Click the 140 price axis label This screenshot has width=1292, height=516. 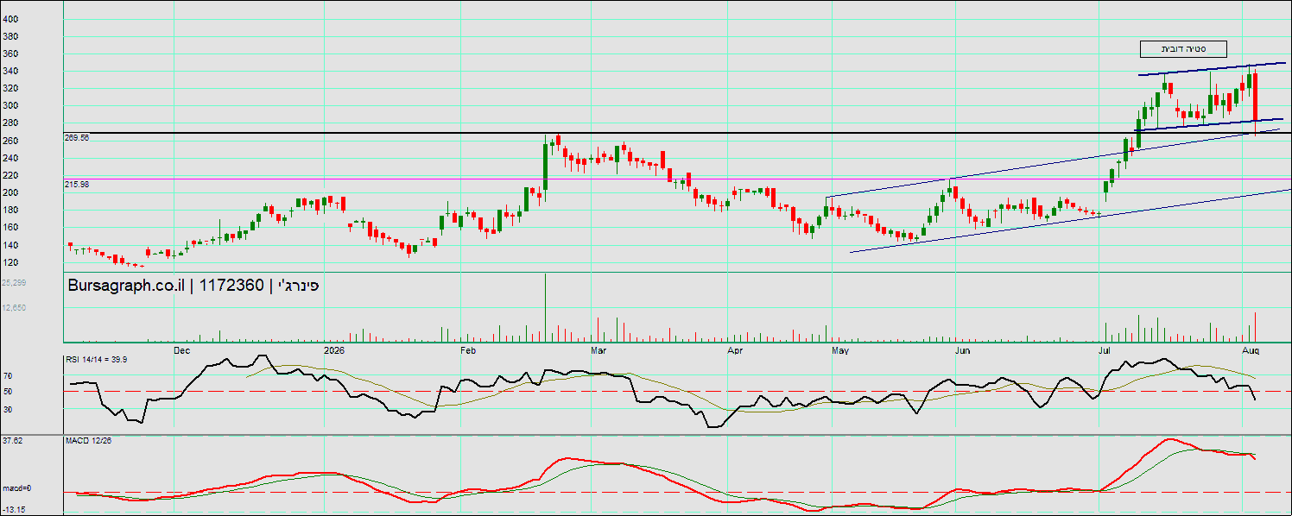(11, 245)
